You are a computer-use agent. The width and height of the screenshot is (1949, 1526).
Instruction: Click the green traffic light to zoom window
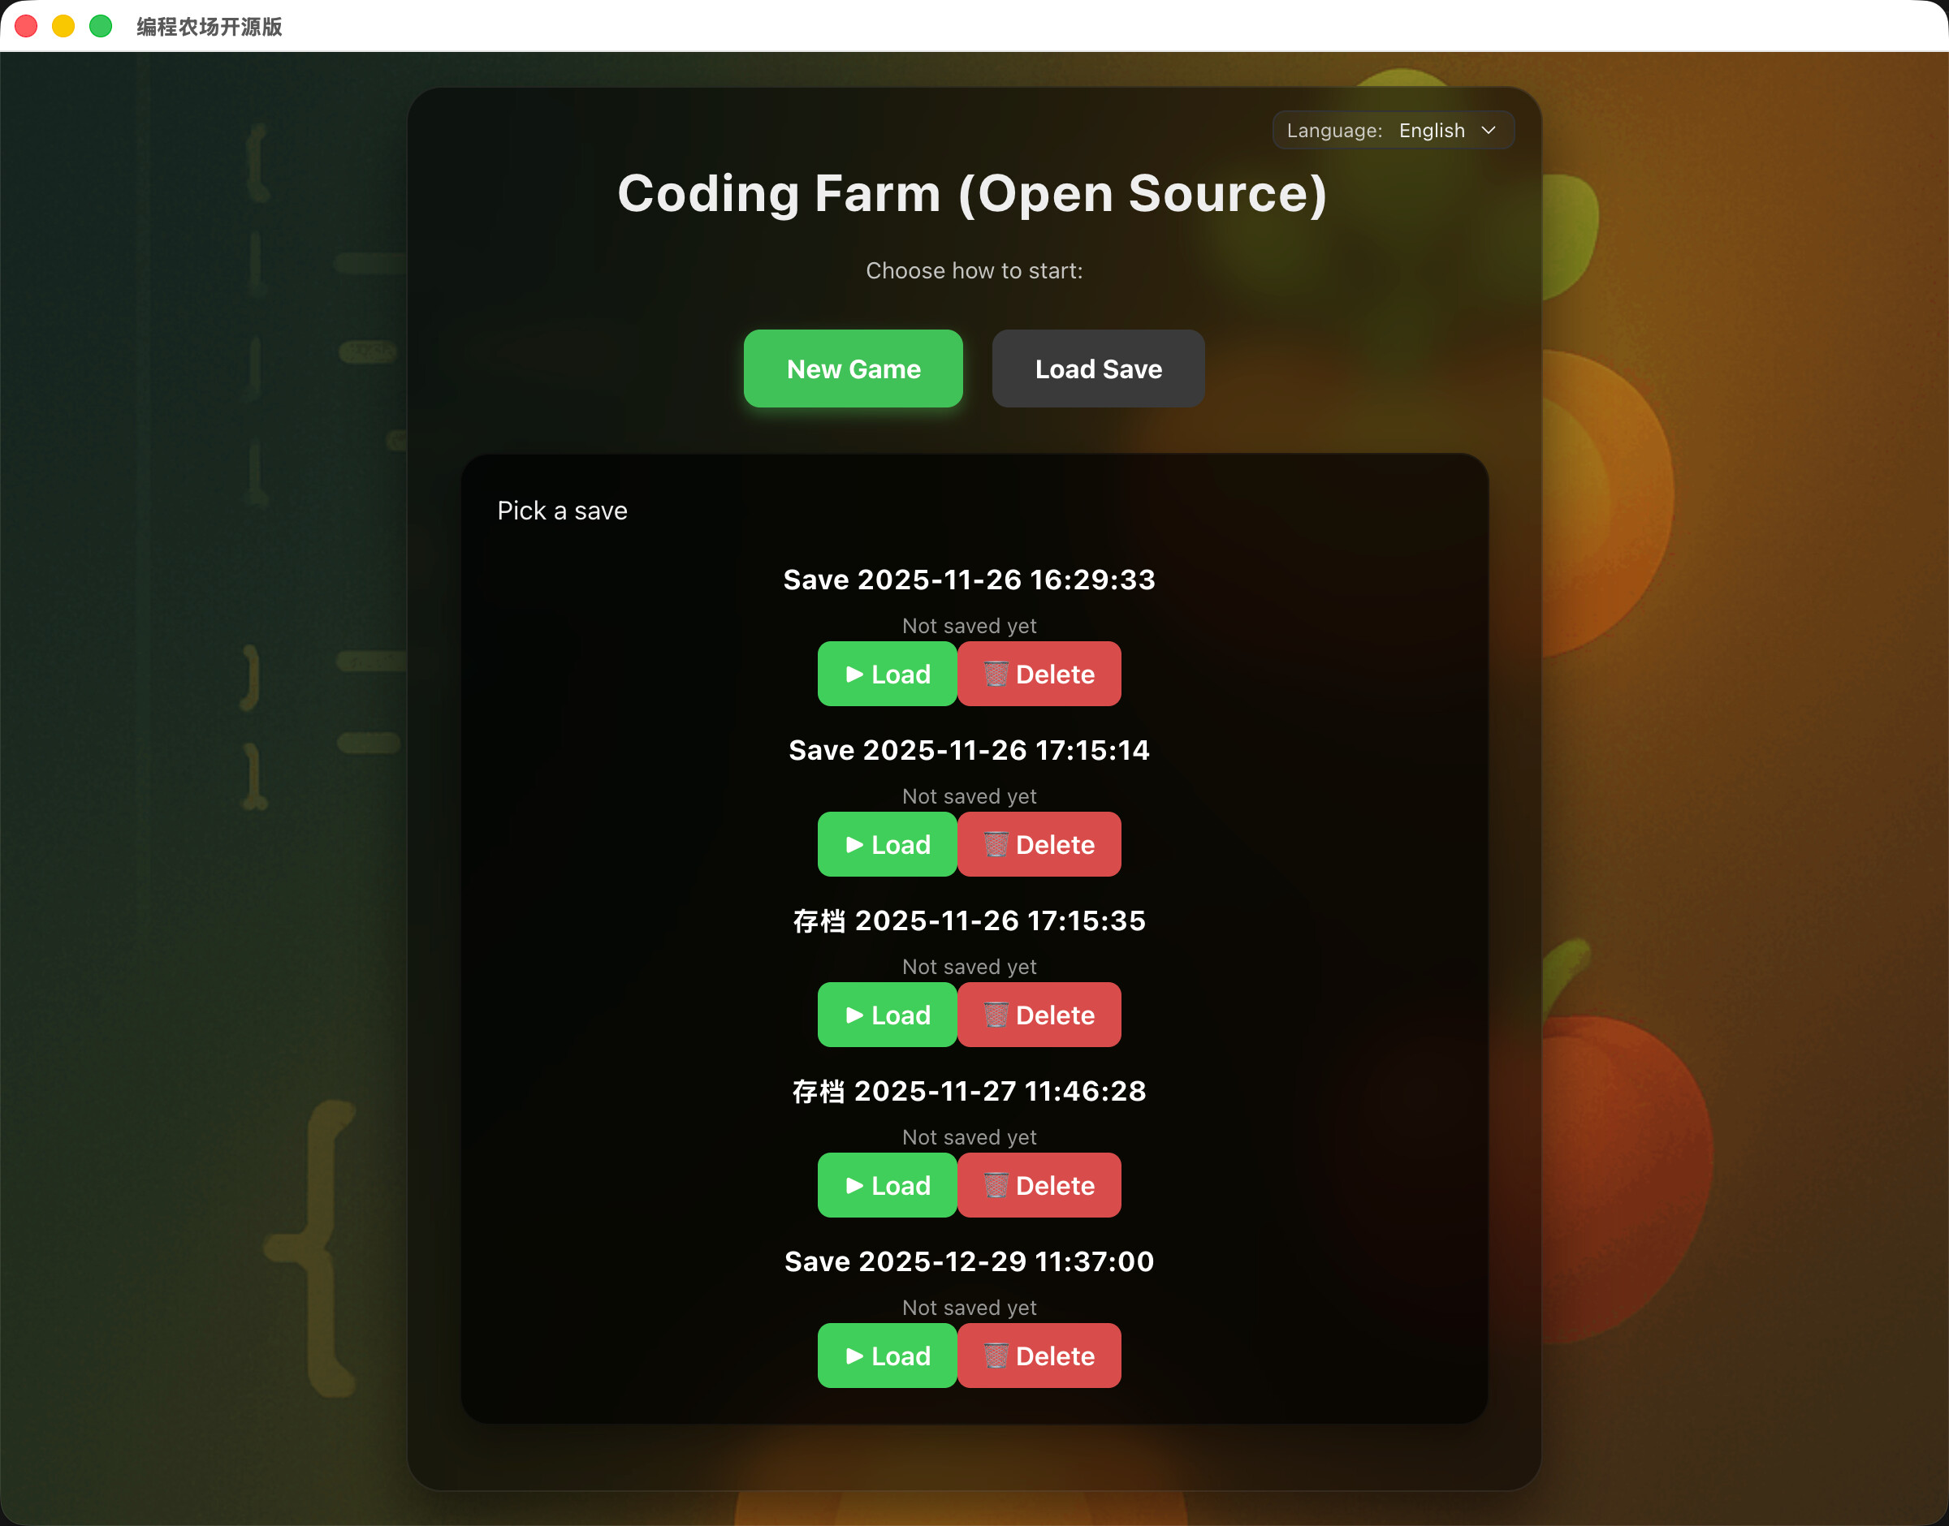point(98,27)
